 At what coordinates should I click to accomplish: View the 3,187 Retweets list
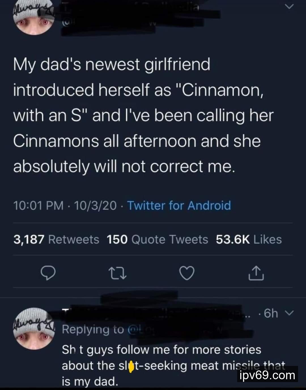[x=56, y=239]
